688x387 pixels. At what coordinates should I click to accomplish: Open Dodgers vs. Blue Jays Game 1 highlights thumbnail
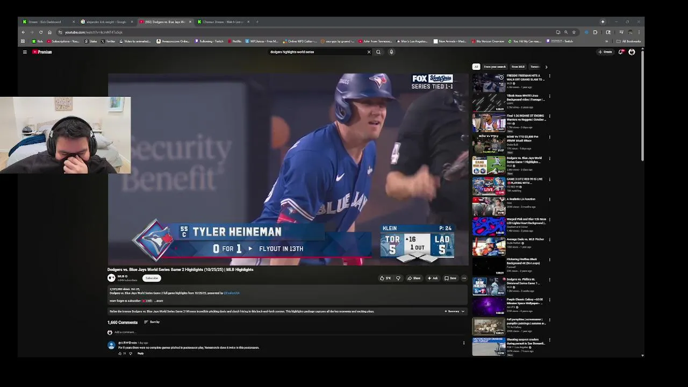click(489, 165)
